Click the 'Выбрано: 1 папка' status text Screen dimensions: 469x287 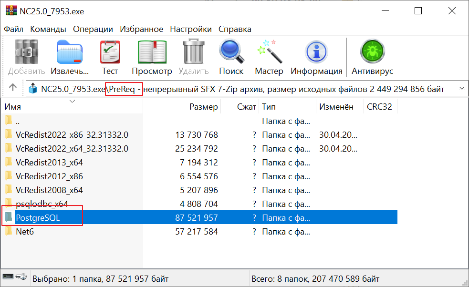(101, 279)
